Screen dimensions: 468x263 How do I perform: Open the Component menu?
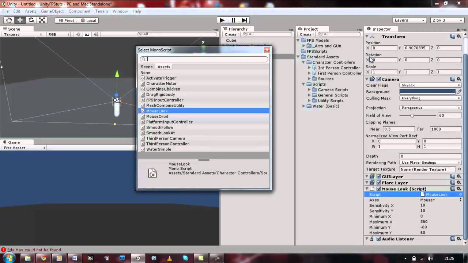[x=79, y=11]
